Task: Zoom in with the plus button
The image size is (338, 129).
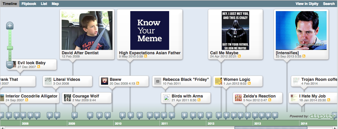Action: (10, 26)
